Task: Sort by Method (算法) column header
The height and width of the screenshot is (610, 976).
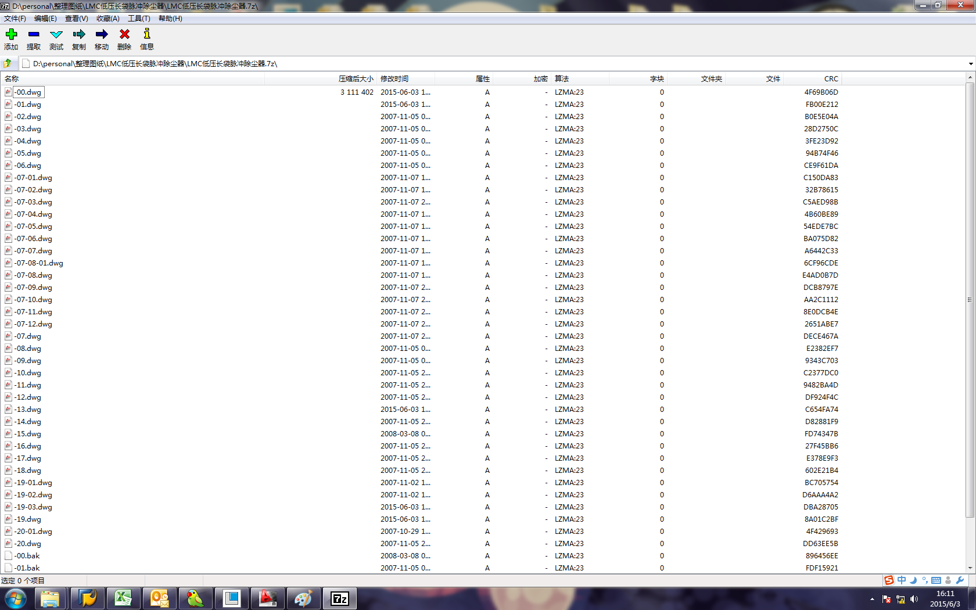Action: point(580,79)
